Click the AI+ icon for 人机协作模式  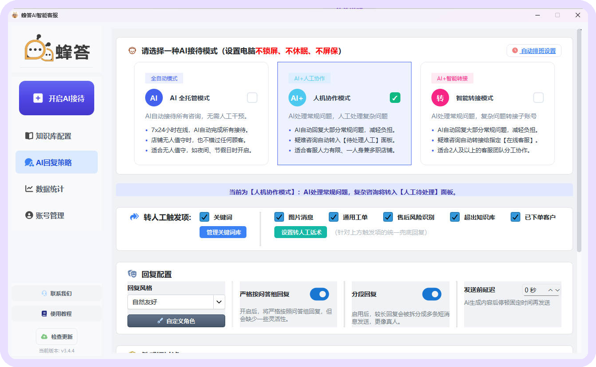click(297, 98)
